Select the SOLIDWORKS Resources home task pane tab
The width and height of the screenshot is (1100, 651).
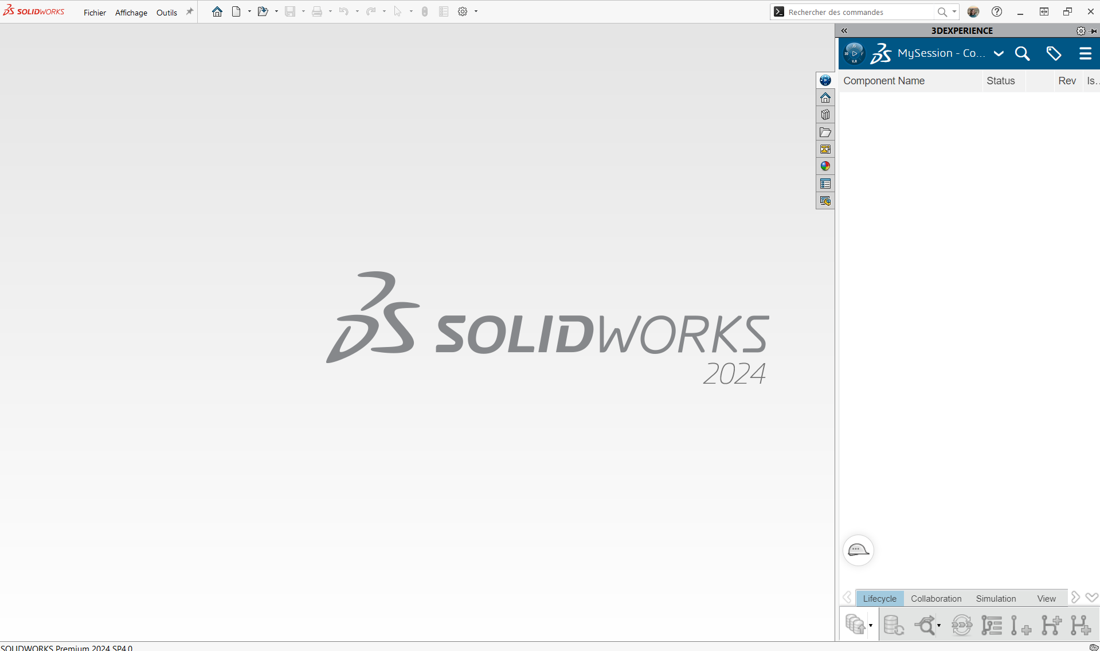825,98
